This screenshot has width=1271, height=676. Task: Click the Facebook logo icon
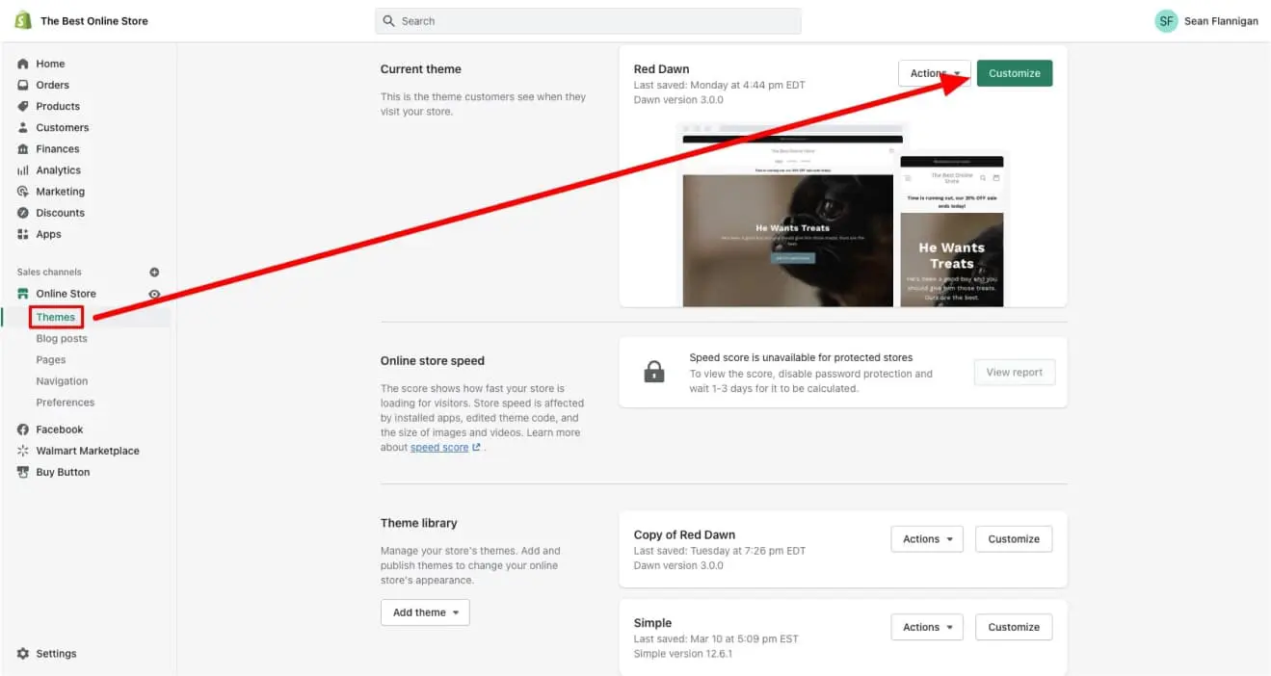23,429
